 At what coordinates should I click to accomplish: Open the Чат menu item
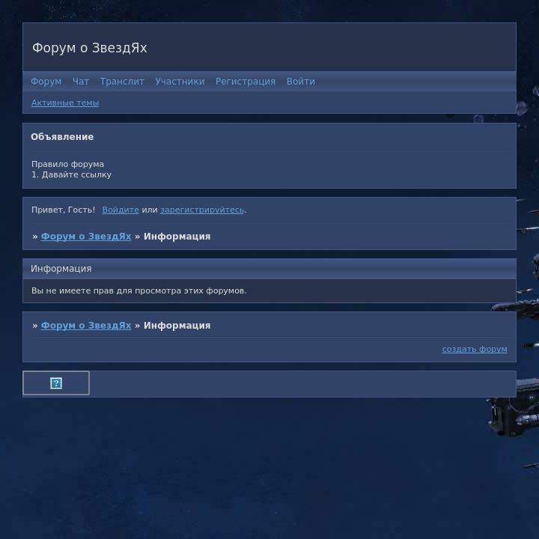(81, 82)
